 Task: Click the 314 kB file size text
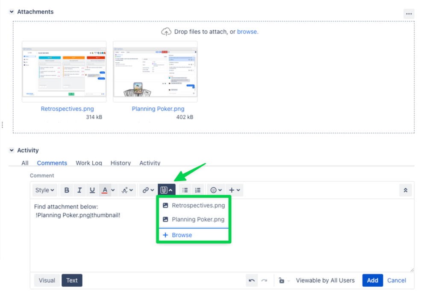click(94, 117)
